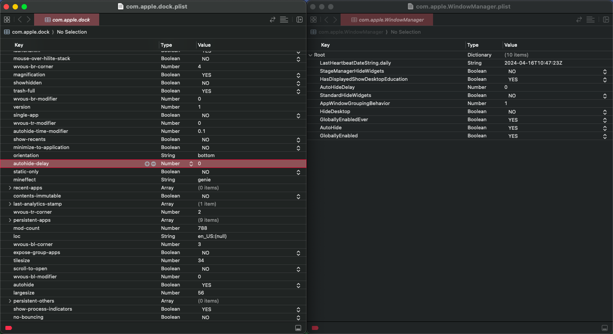Select the orientation value bottom
The width and height of the screenshot is (613, 334).
(206, 155)
